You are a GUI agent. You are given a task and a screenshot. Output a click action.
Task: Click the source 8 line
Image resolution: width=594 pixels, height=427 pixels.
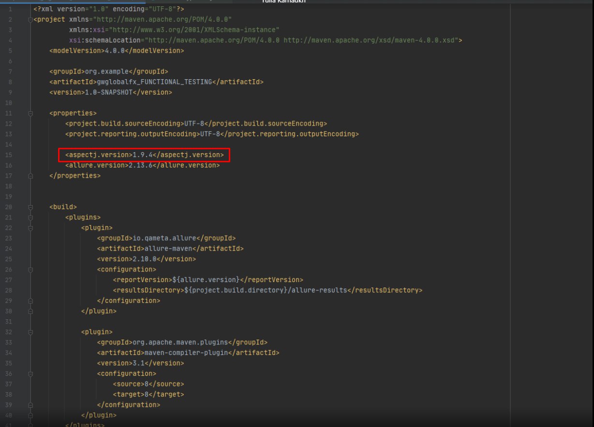[148, 384]
